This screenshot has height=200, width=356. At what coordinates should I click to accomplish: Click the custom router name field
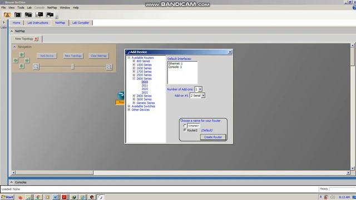tap(194, 126)
